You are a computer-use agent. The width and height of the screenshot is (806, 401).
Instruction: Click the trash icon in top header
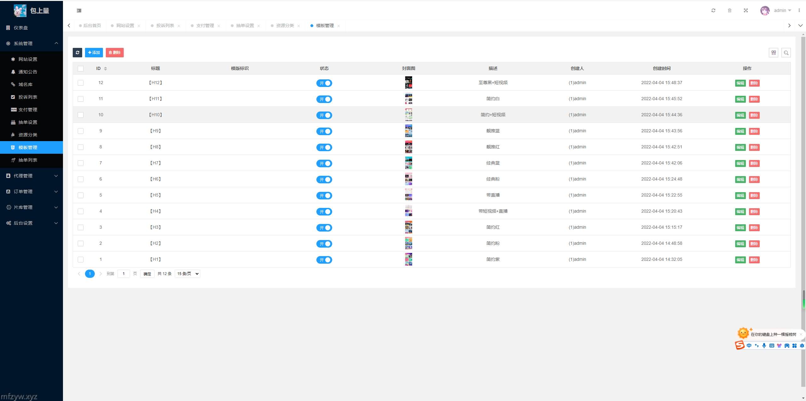click(x=729, y=10)
